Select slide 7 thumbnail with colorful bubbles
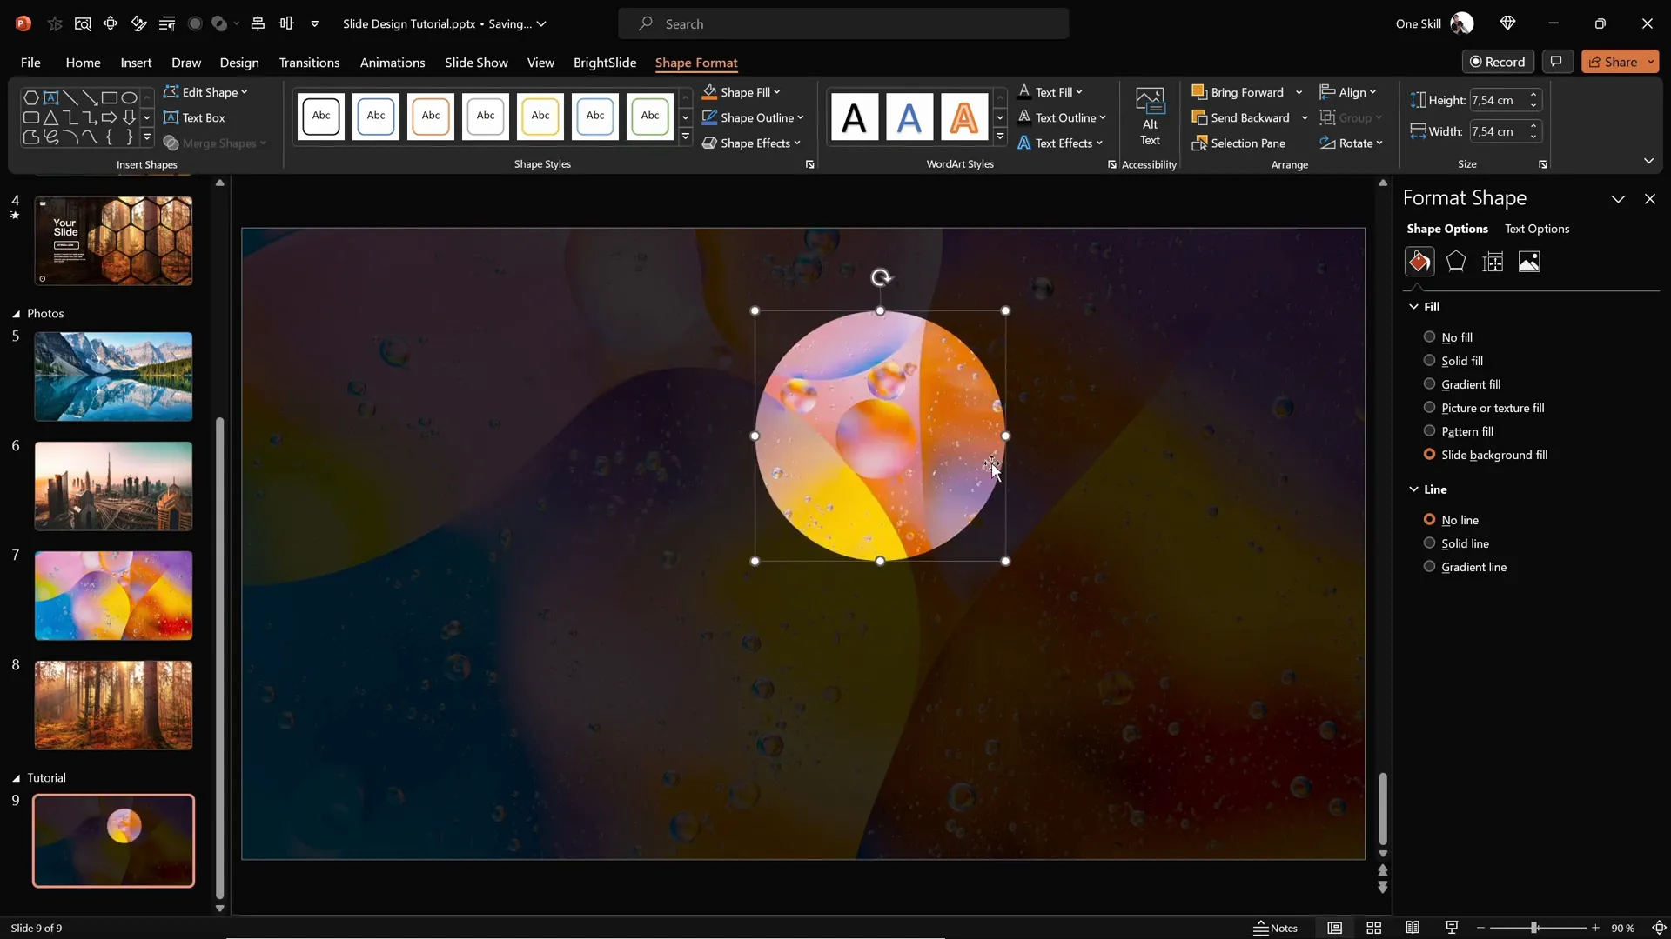Viewport: 1671px width, 939px height. point(113,596)
